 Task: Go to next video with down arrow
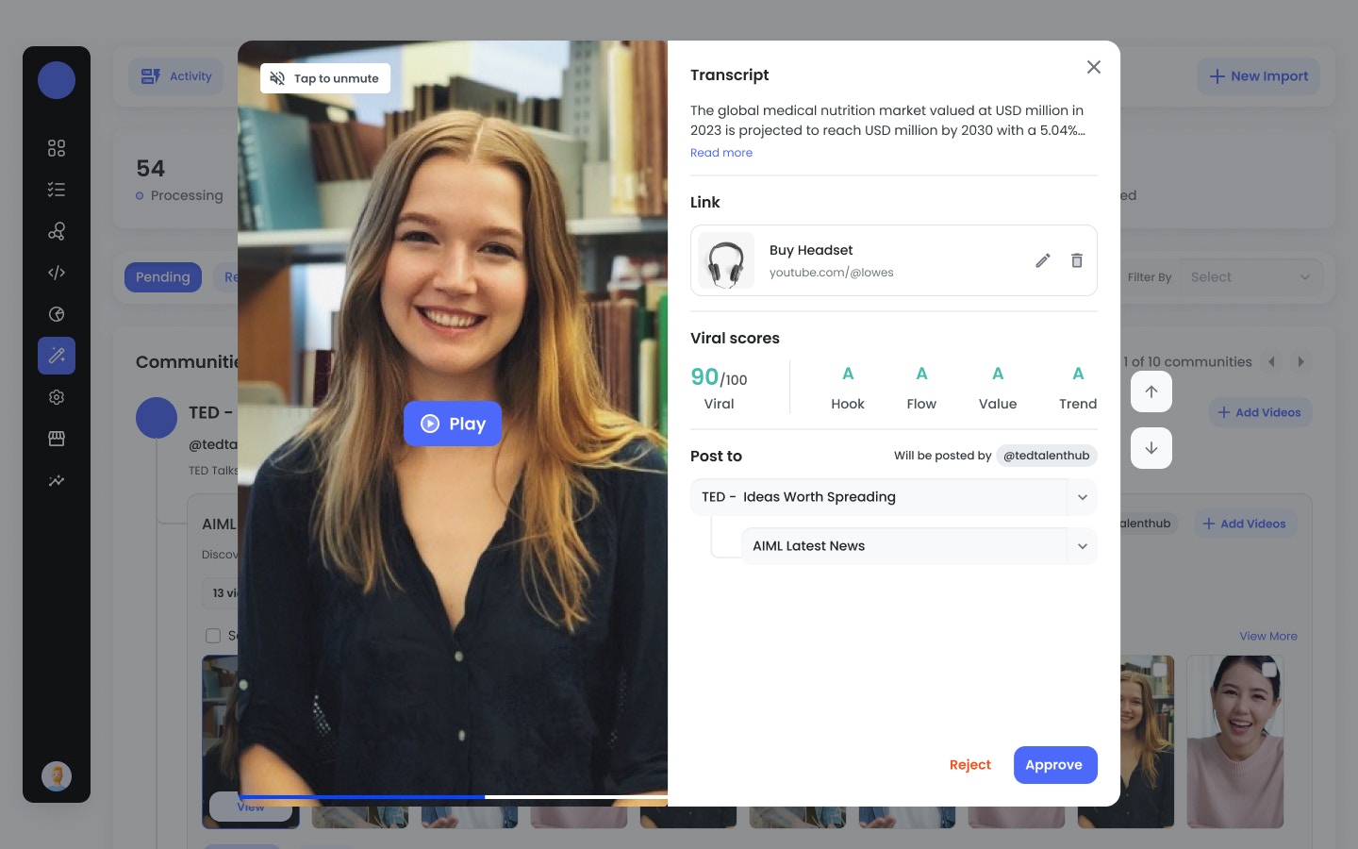coord(1151,448)
